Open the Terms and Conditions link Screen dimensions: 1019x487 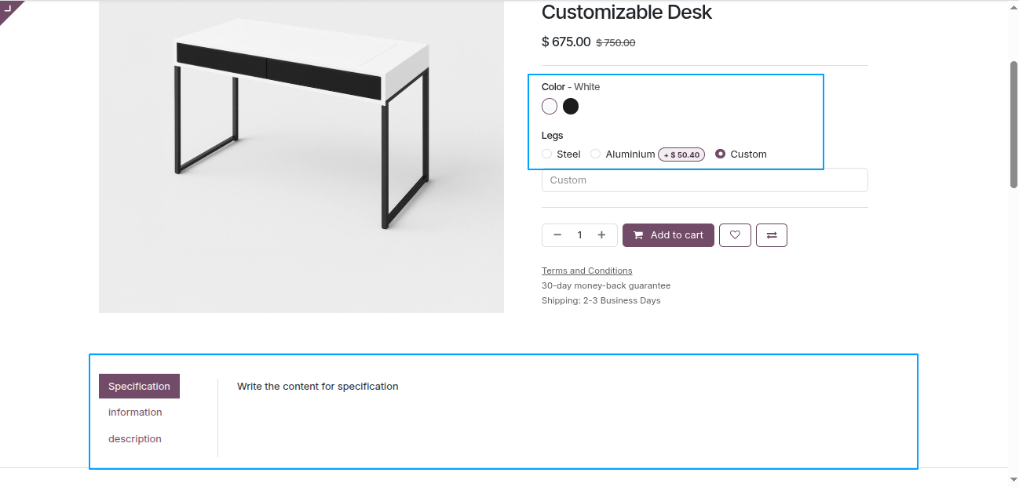pos(586,271)
